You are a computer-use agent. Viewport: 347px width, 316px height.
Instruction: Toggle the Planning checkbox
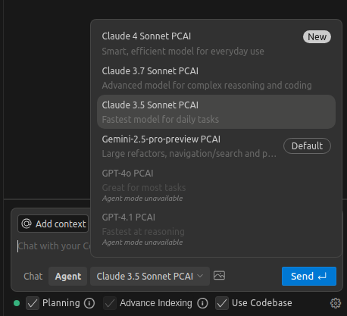pos(33,303)
